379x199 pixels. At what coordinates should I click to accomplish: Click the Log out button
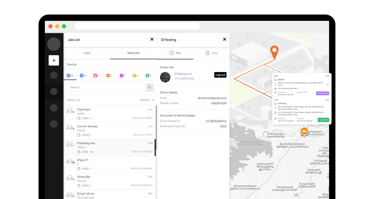pyautogui.click(x=220, y=75)
